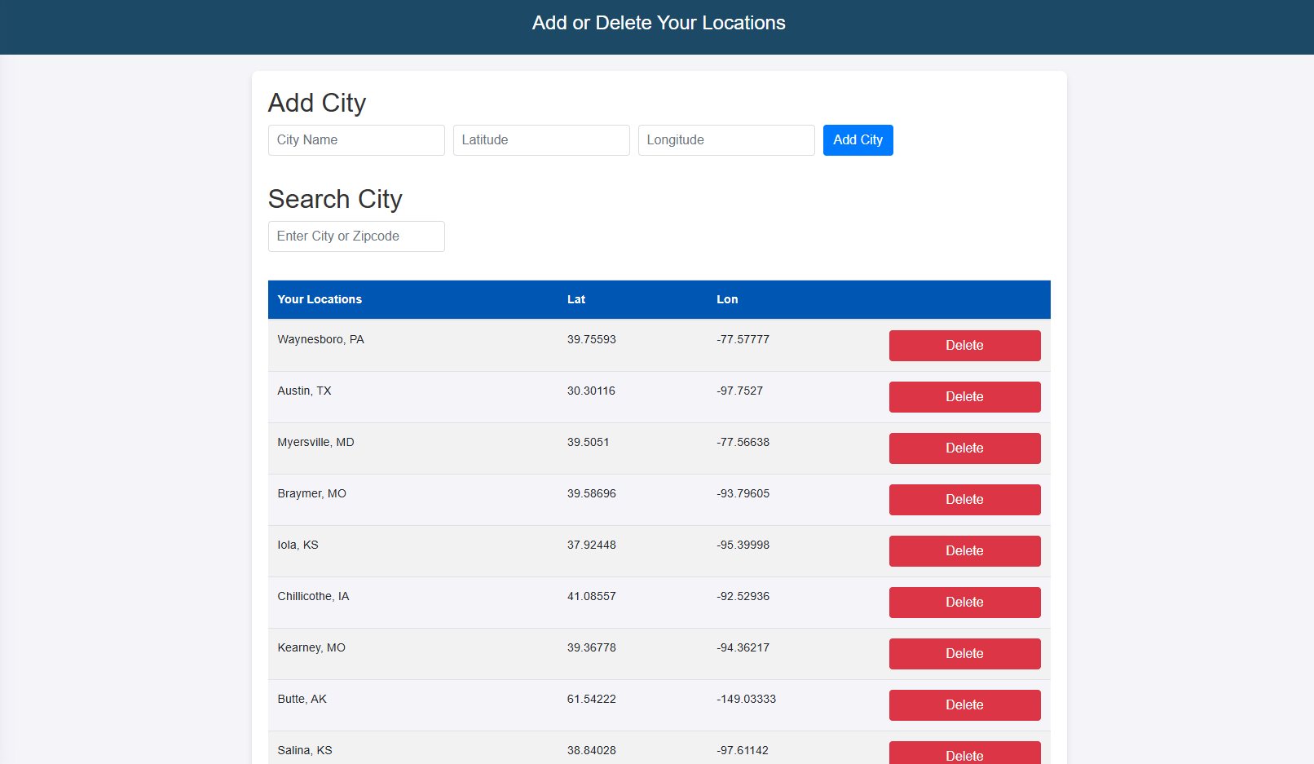
Task: Delete the Waynesboro, PA location
Action: pos(964,346)
